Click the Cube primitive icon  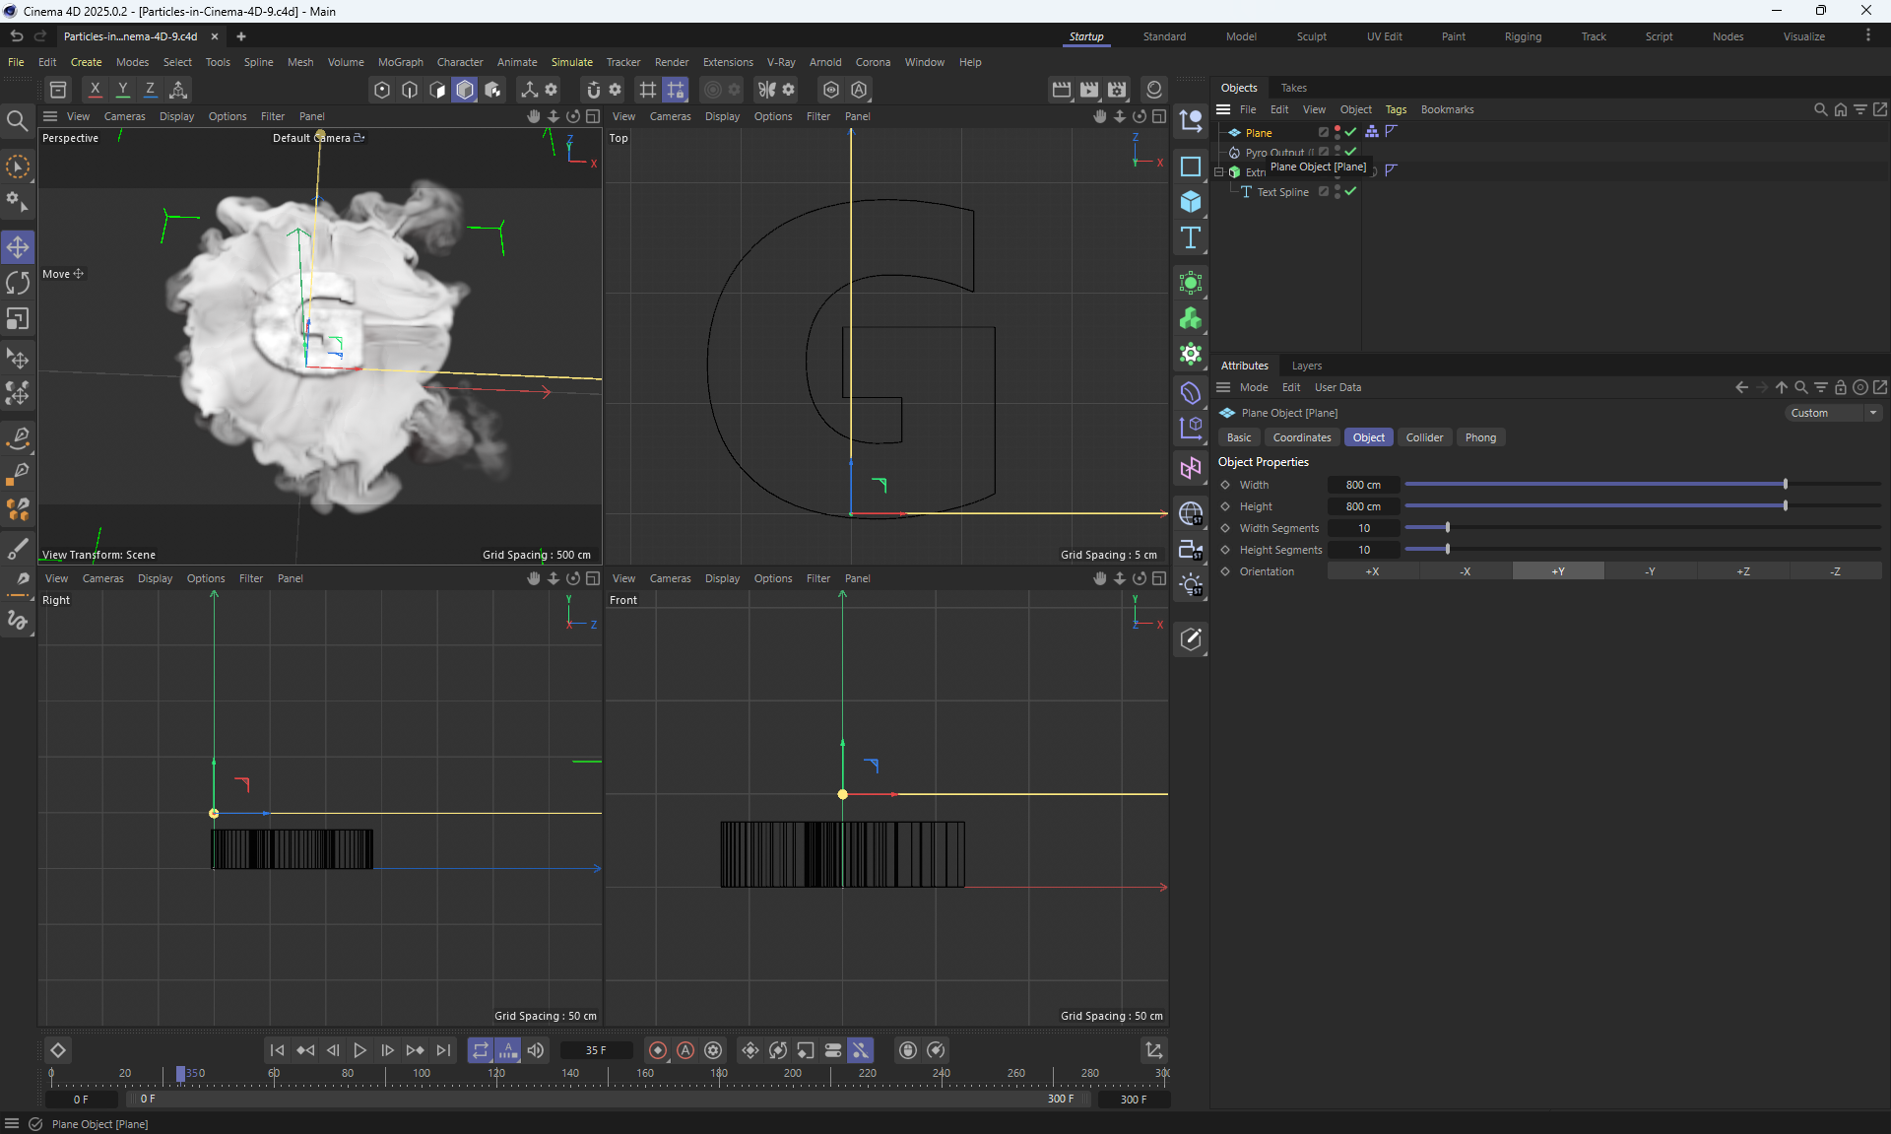1191,202
